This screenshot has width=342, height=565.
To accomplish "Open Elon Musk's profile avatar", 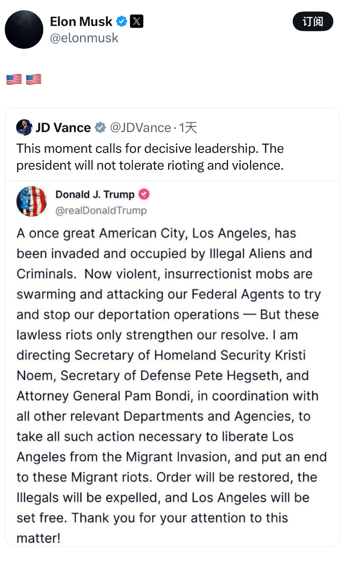I will (24, 30).
